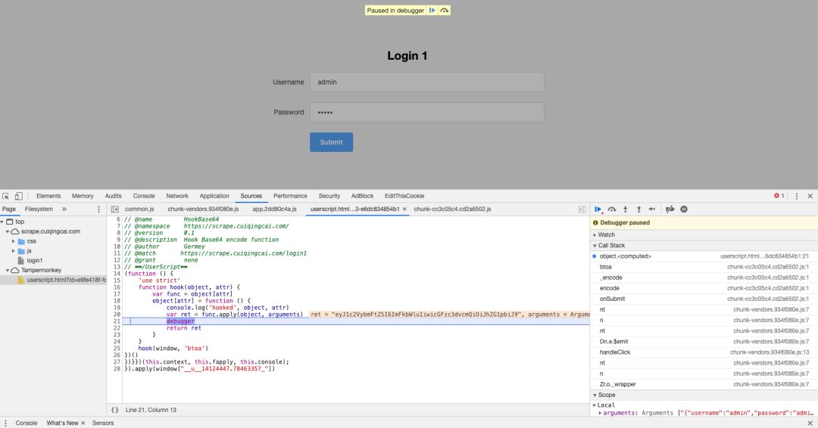Image resolution: width=818 pixels, height=428 pixels.
Task: Open the EditThisCookie tab
Action: pos(404,197)
